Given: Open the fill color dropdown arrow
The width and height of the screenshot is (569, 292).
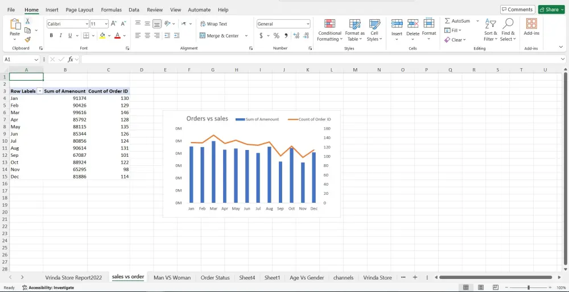Looking at the screenshot, I should [109, 35].
